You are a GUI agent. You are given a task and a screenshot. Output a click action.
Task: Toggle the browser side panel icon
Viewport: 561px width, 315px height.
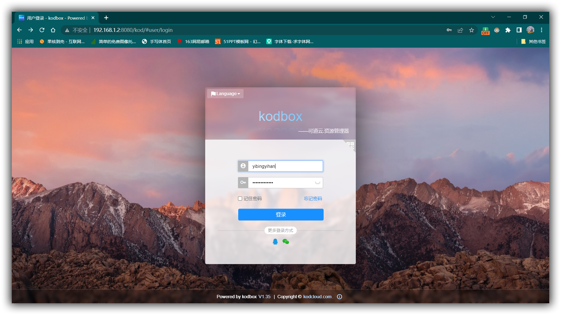[x=519, y=30]
